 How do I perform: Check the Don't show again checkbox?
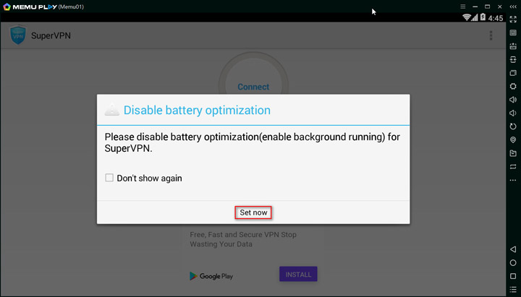tap(109, 178)
